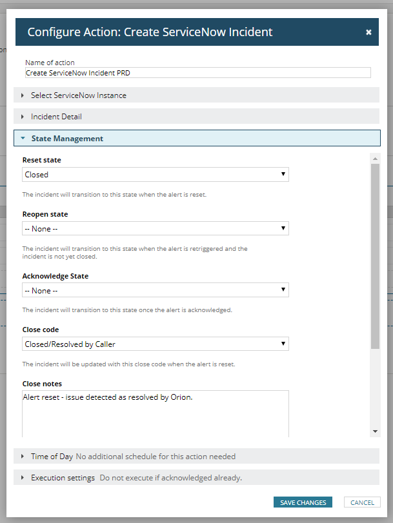Open the Select ServiceNow Instance header
The width and height of the screenshot is (393, 523).
click(x=196, y=95)
